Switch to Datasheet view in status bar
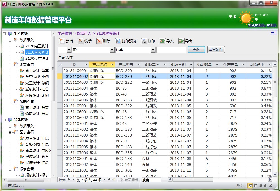The height and width of the screenshot is (191, 280). point(255,186)
